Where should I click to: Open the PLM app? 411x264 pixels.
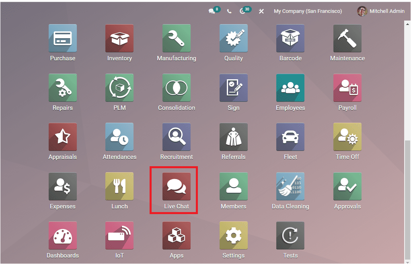pos(119,88)
